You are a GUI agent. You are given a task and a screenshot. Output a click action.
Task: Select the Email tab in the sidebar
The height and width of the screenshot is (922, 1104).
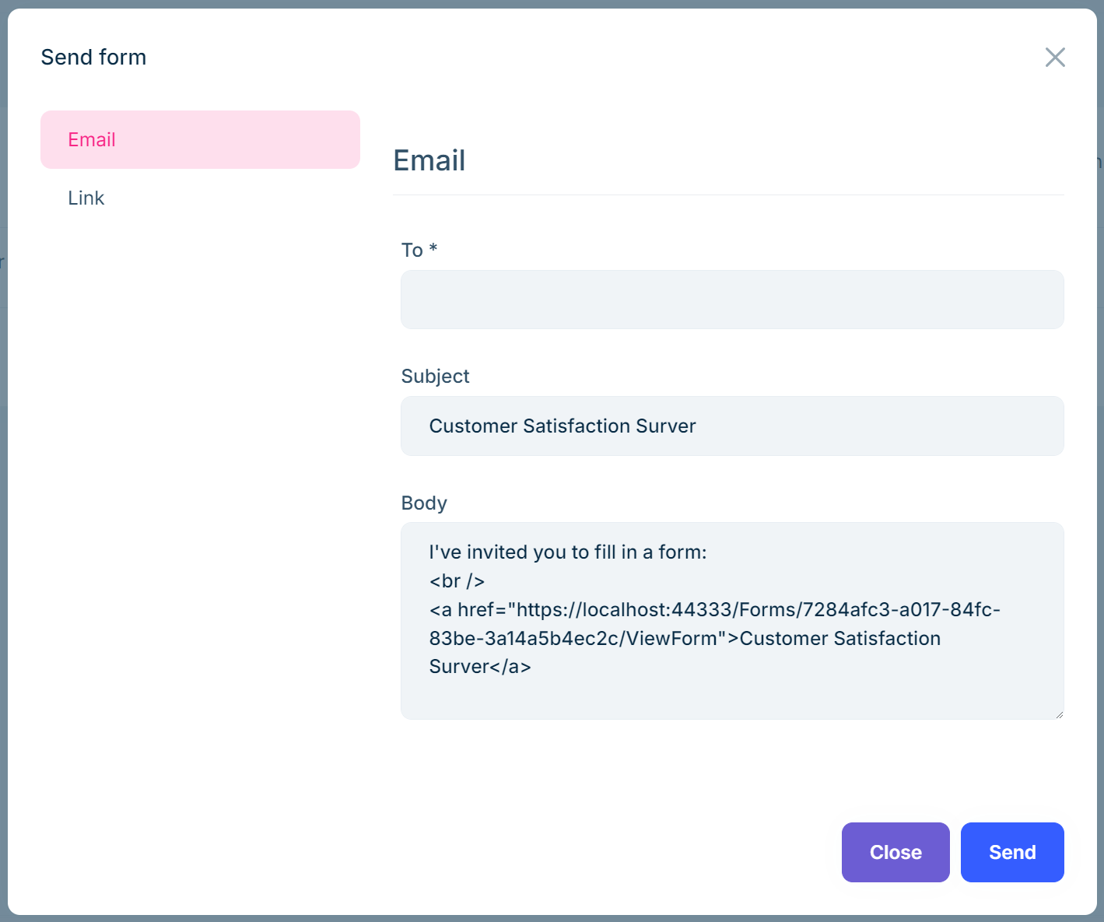pyautogui.click(x=92, y=139)
